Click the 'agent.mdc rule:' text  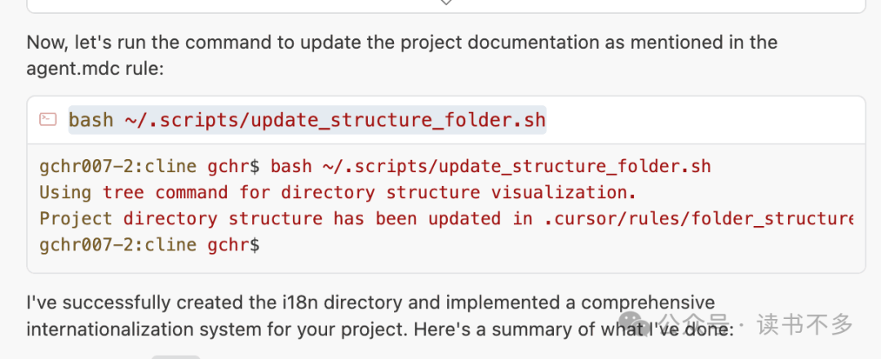tap(95, 69)
